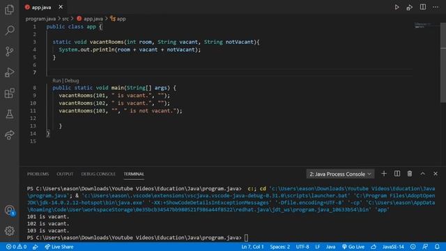
Task: Click line number 8 in the gutter
Action: [x=34, y=88]
